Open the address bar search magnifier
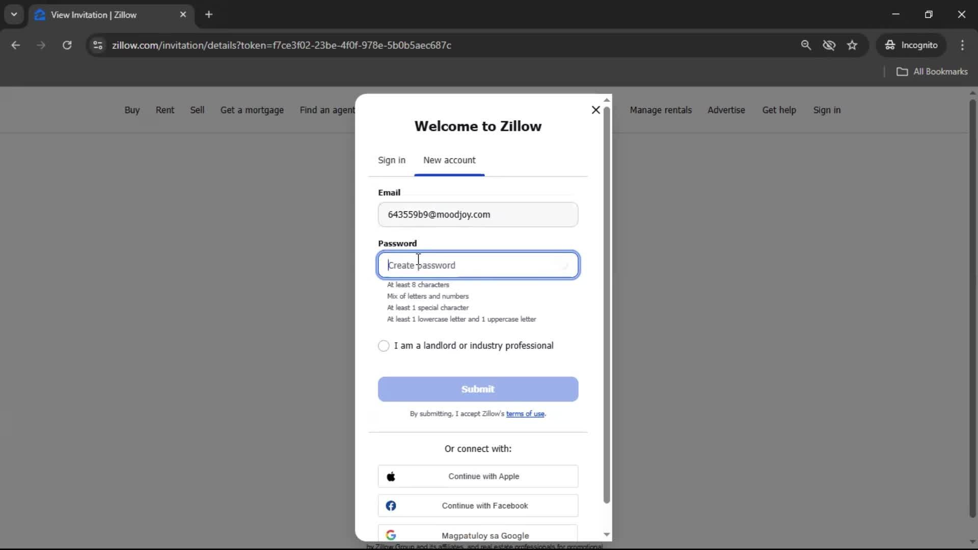 tap(806, 45)
